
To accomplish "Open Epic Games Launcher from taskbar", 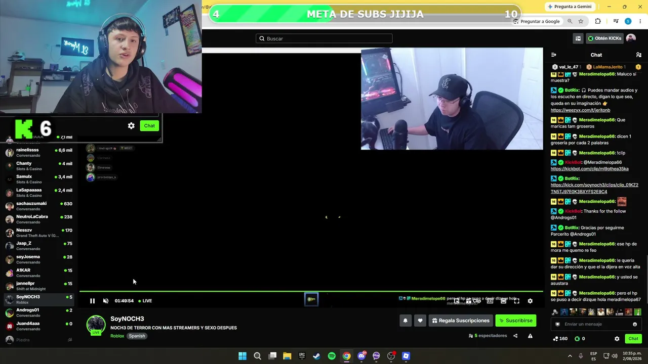I will 302,356.
